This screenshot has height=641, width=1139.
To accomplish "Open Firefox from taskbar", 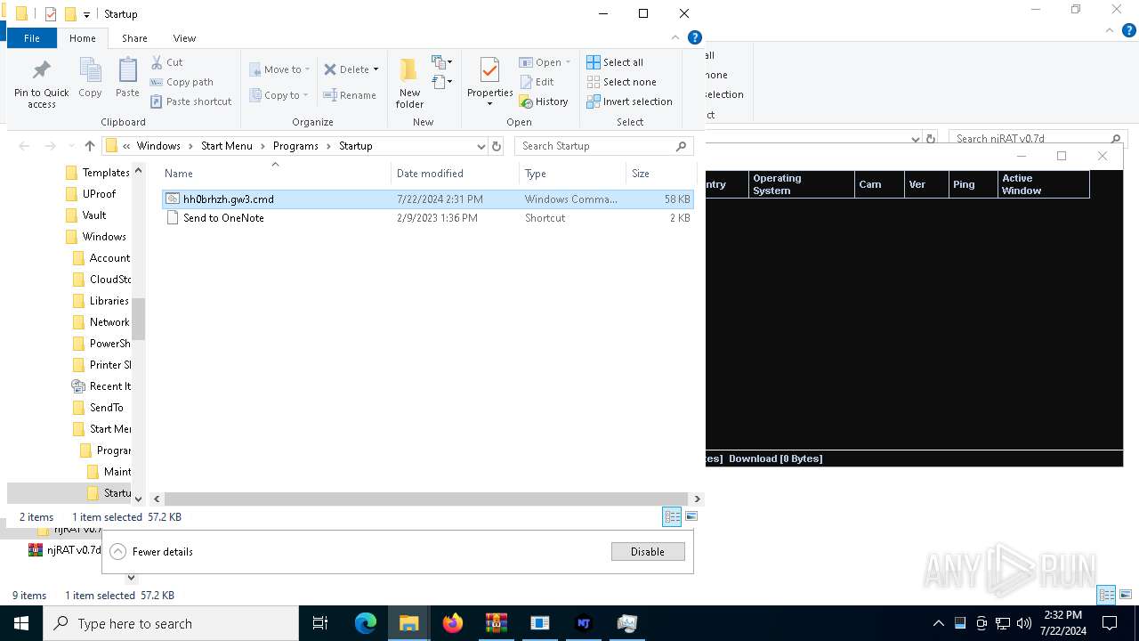I will coord(453,623).
